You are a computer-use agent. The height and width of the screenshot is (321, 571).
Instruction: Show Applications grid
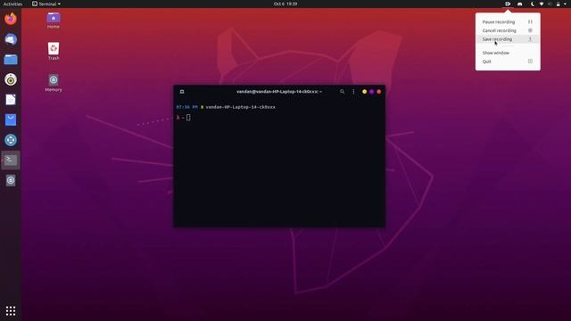click(x=11, y=310)
